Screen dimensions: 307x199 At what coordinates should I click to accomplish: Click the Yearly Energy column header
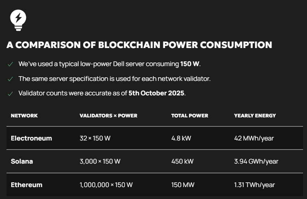[255, 116]
